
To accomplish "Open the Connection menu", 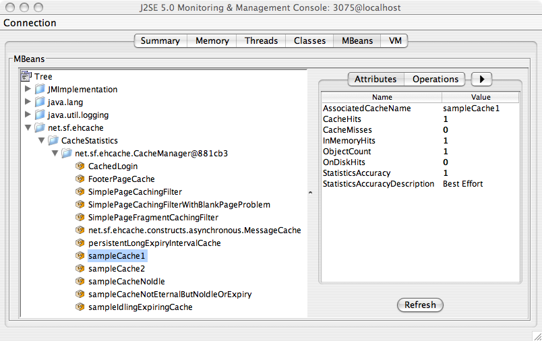I will (x=30, y=23).
